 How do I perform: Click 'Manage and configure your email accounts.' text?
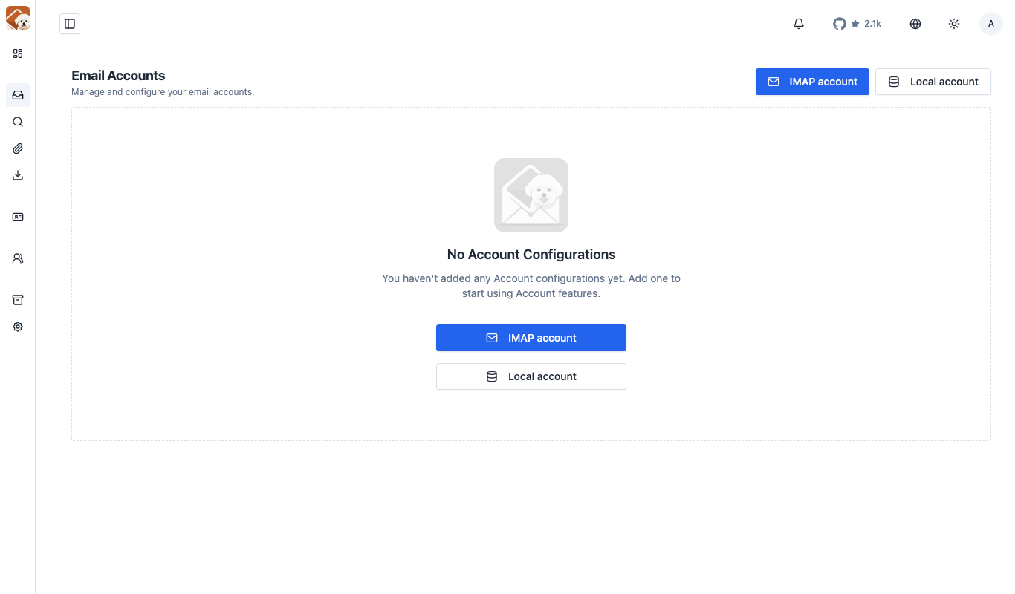pyautogui.click(x=163, y=92)
